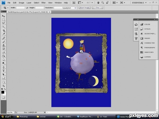The width and height of the screenshot is (159, 119).
Task: Click the Rotate View tool icon
Action: point(107,3)
